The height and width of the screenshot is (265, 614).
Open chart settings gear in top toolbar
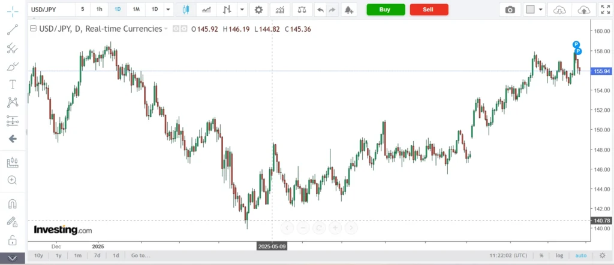258,10
